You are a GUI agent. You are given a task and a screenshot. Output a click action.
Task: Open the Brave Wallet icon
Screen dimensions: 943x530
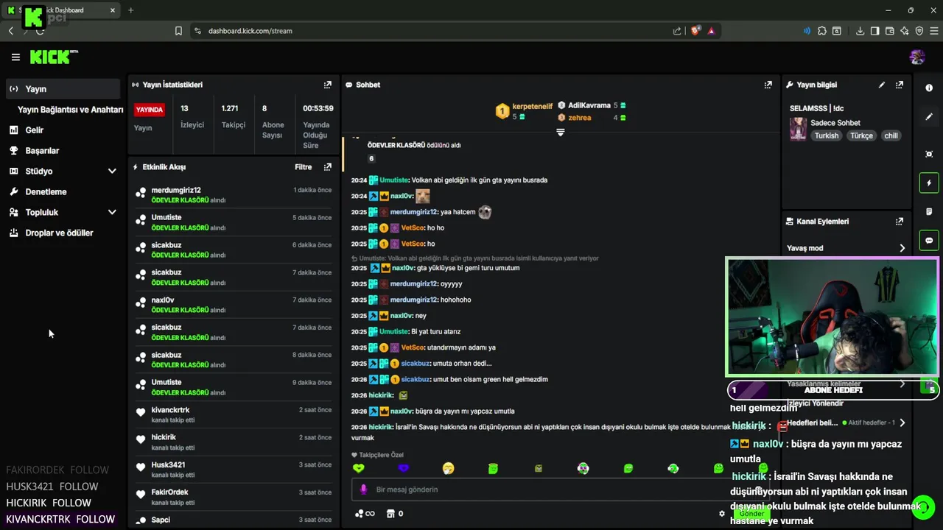coord(889,31)
